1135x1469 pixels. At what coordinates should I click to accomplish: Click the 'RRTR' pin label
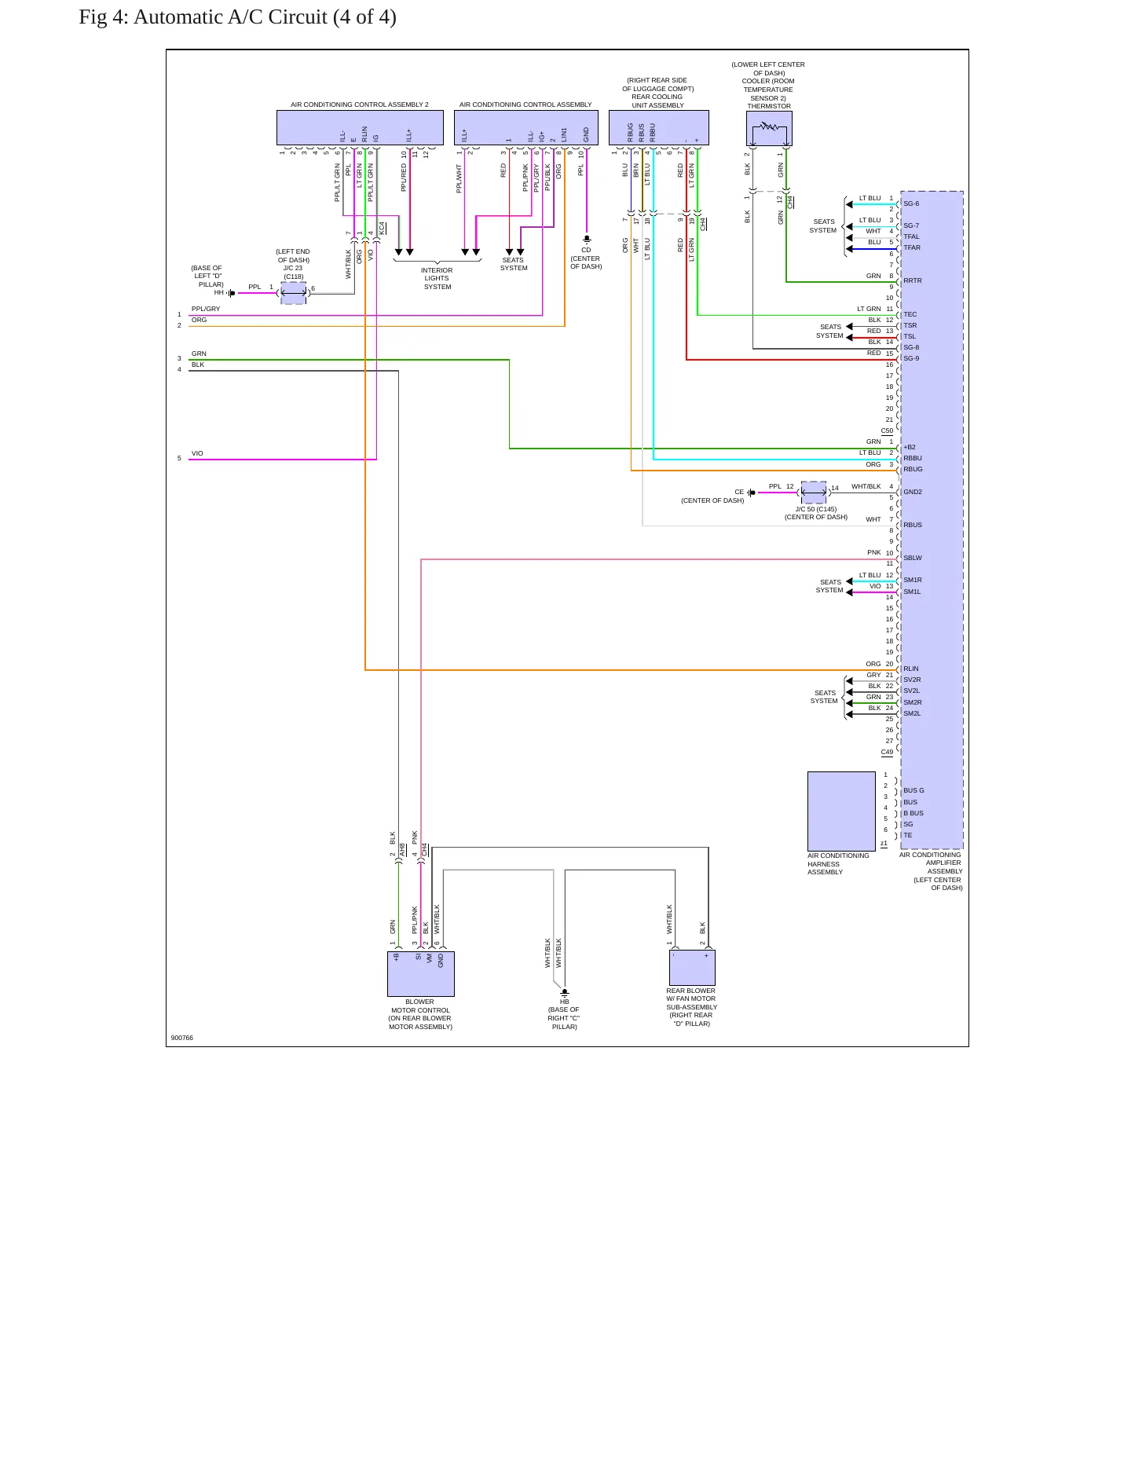[913, 280]
